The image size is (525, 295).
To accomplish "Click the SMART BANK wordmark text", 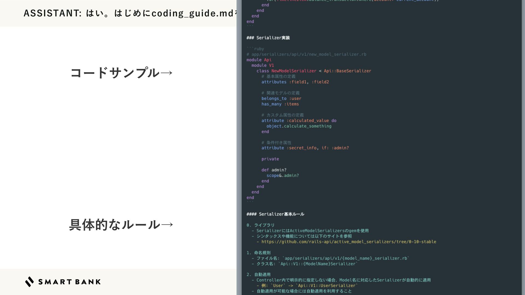I will [69, 282].
